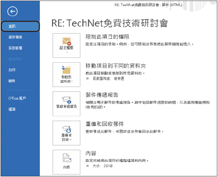The width and height of the screenshot is (218, 177).
Task: Click the heading 重傳和回收郵件
Action: [x=105, y=124]
